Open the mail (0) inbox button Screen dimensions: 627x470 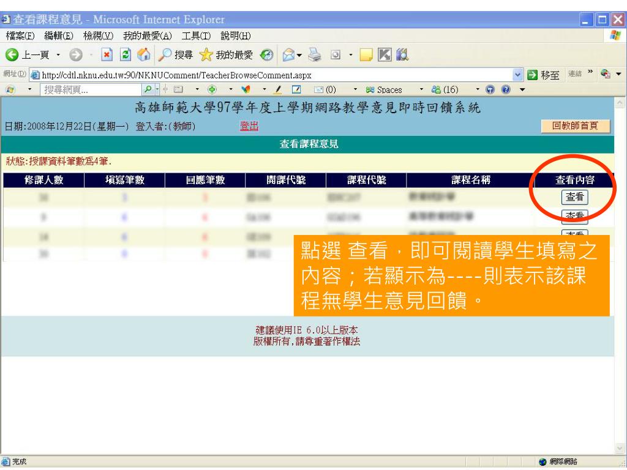pyautogui.click(x=325, y=89)
